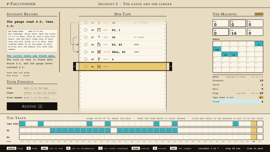Toggle breakpoint circle on line 38

point(86,45)
